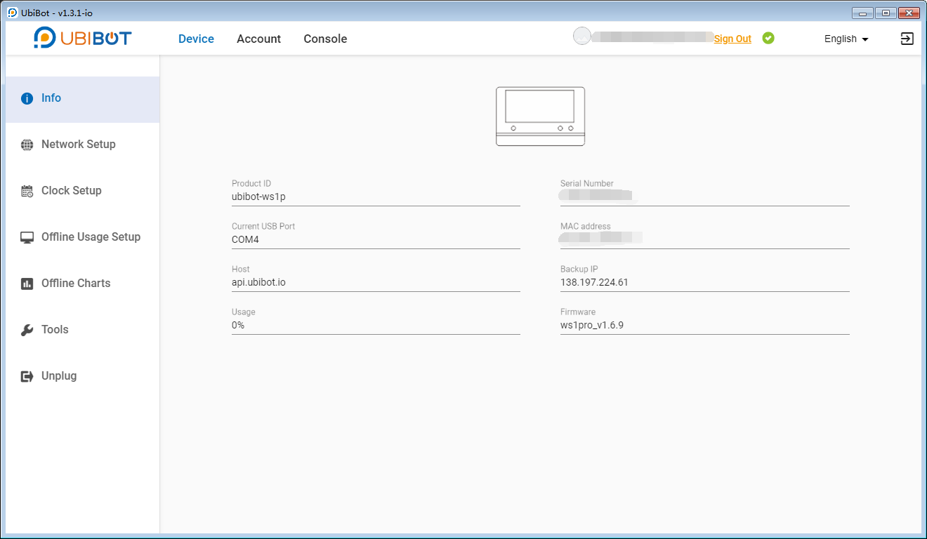Click the Network Setup globe icon

click(x=27, y=145)
